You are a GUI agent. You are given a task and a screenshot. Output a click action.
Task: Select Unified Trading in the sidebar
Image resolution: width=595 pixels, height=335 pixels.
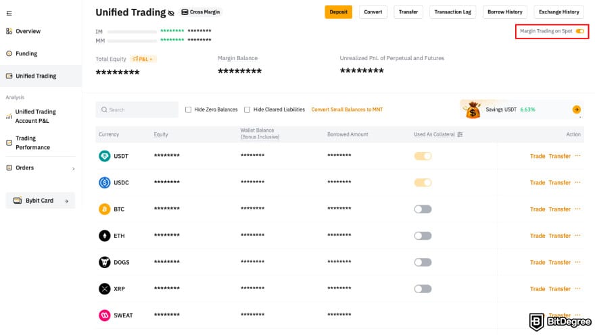(x=41, y=76)
